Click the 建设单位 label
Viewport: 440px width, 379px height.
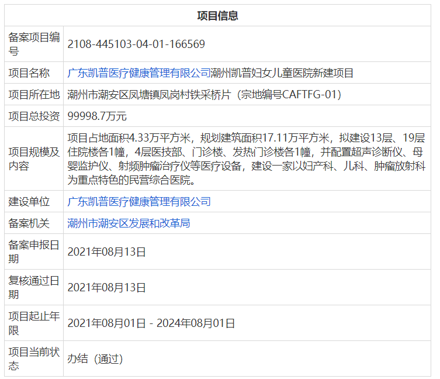(29, 202)
